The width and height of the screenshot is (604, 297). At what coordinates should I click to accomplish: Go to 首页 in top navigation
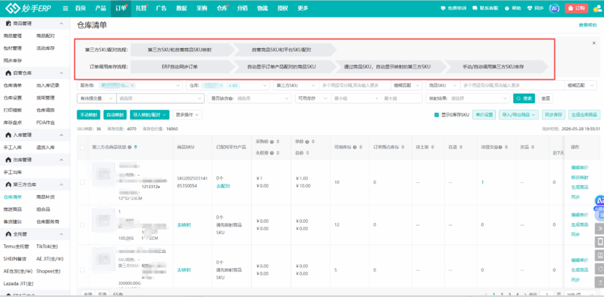point(80,8)
